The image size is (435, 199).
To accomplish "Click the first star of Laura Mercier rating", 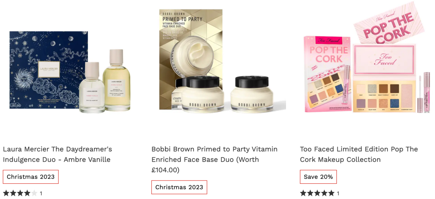I will pos(7,194).
